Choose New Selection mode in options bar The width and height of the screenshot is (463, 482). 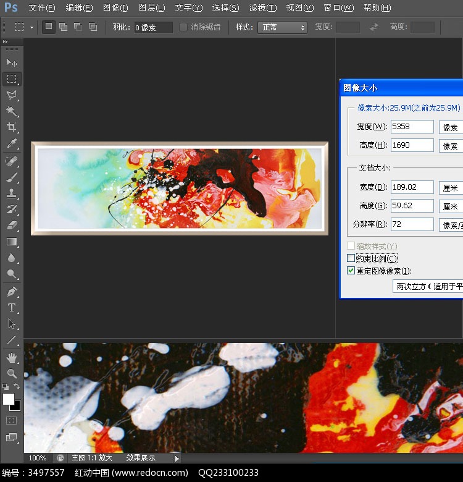pyautogui.click(x=49, y=27)
